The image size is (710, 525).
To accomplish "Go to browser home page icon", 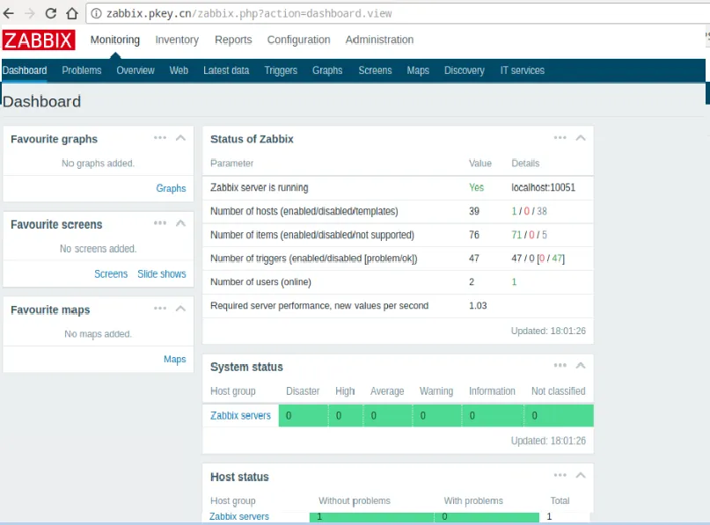I will (x=72, y=13).
